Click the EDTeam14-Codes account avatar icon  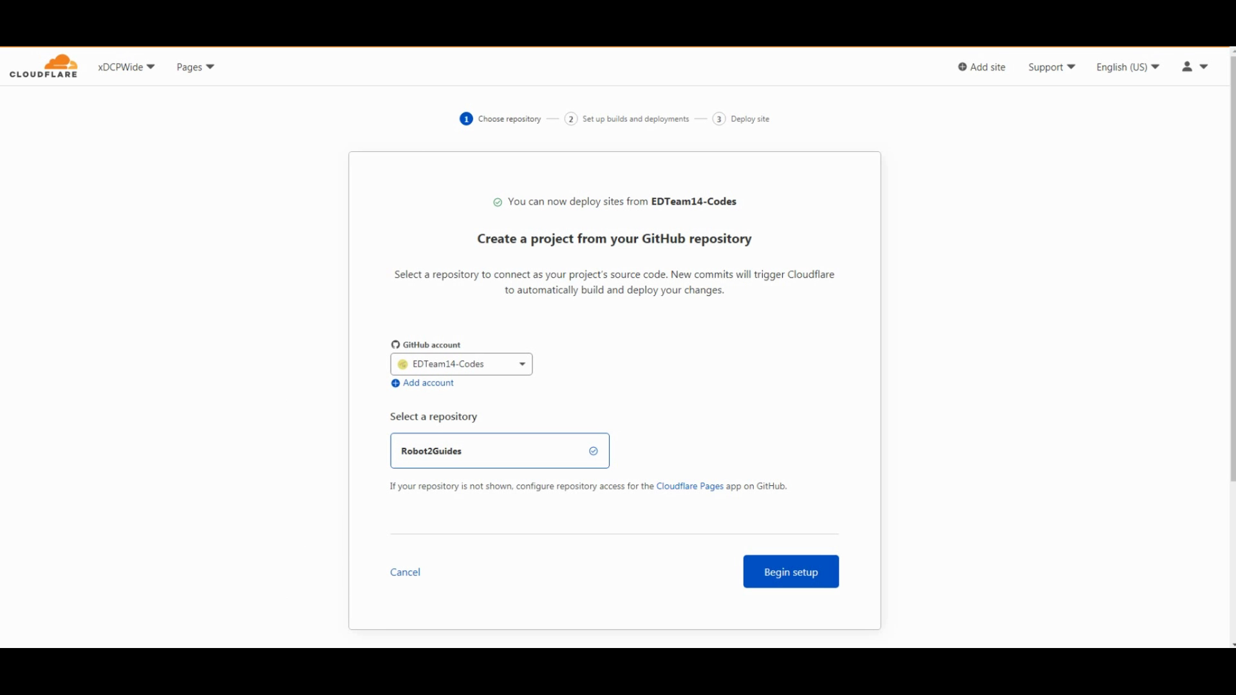403,364
